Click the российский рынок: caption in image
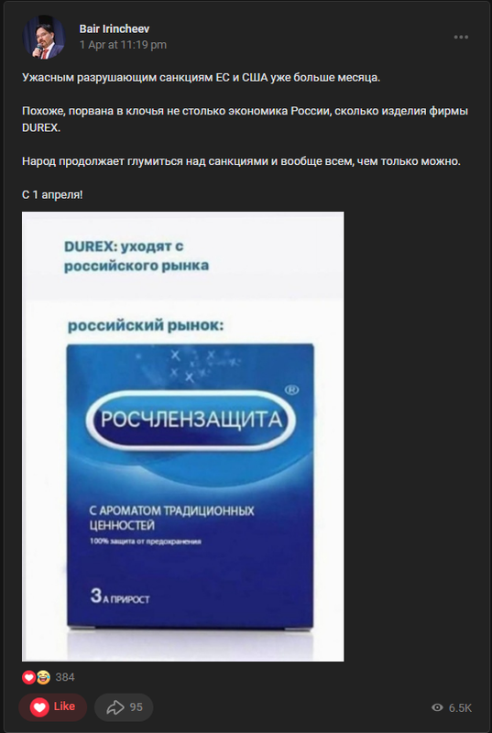Screen dimensions: 492x733 (x=146, y=325)
